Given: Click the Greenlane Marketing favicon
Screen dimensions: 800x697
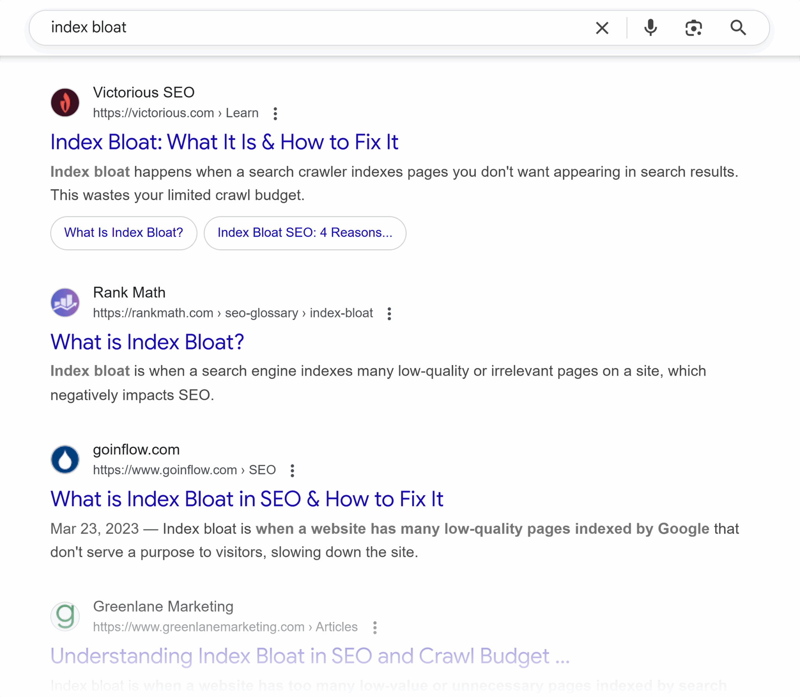Looking at the screenshot, I should pyautogui.click(x=65, y=617).
